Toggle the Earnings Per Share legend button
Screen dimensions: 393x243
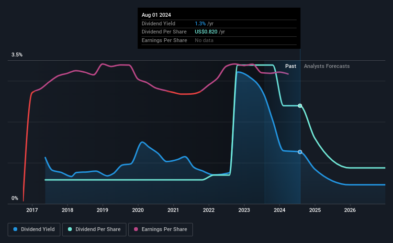pos(160,230)
